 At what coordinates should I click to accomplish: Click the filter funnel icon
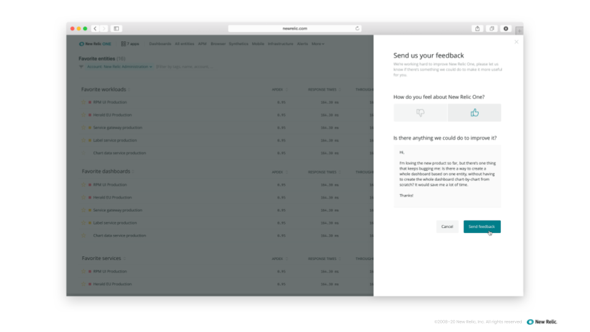[81, 66]
